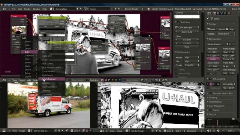
Task: Click the Play rendered animation button
Action: [x=230, y=29]
